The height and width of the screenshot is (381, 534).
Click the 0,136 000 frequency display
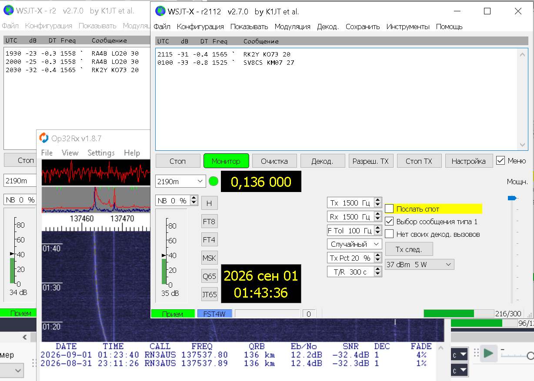coord(261,182)
